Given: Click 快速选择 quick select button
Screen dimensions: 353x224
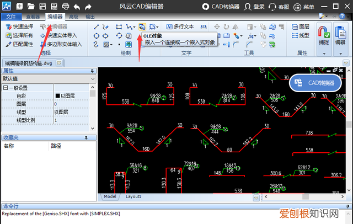Looking at the screenshot, I should (x=19, y=26).
